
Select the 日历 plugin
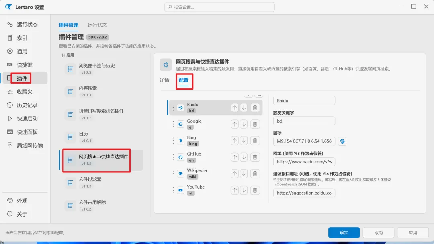(x=101, y=137)
